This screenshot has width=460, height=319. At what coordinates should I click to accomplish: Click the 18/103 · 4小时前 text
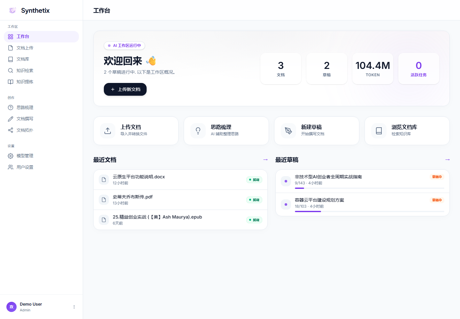tap(309, 206)
